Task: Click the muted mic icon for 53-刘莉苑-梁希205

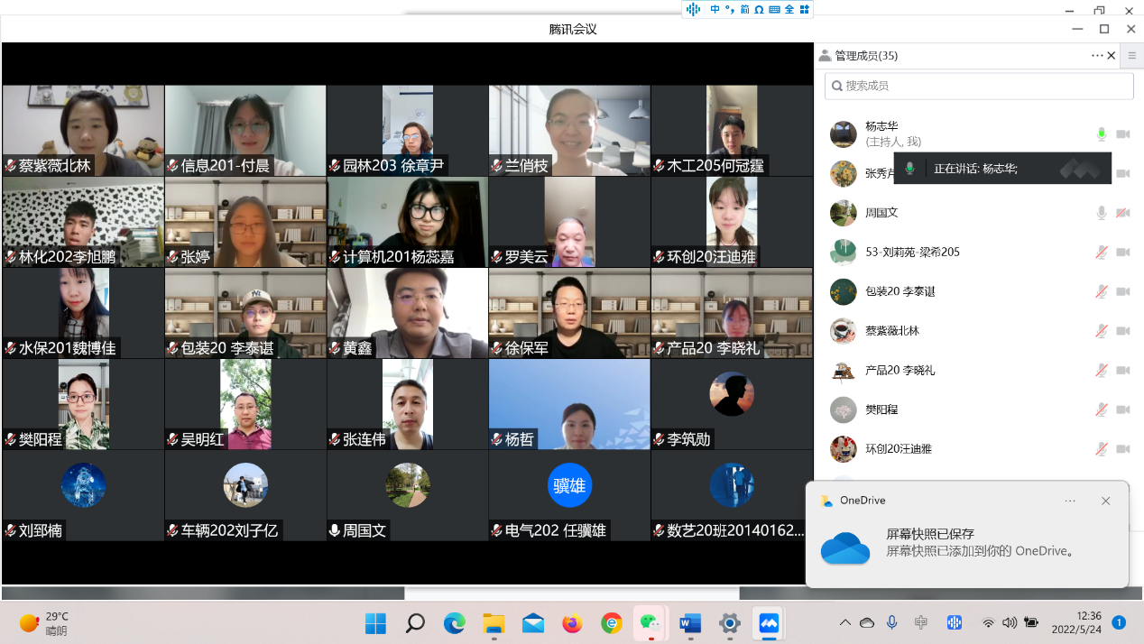Action: click(x=1102, y=253)
